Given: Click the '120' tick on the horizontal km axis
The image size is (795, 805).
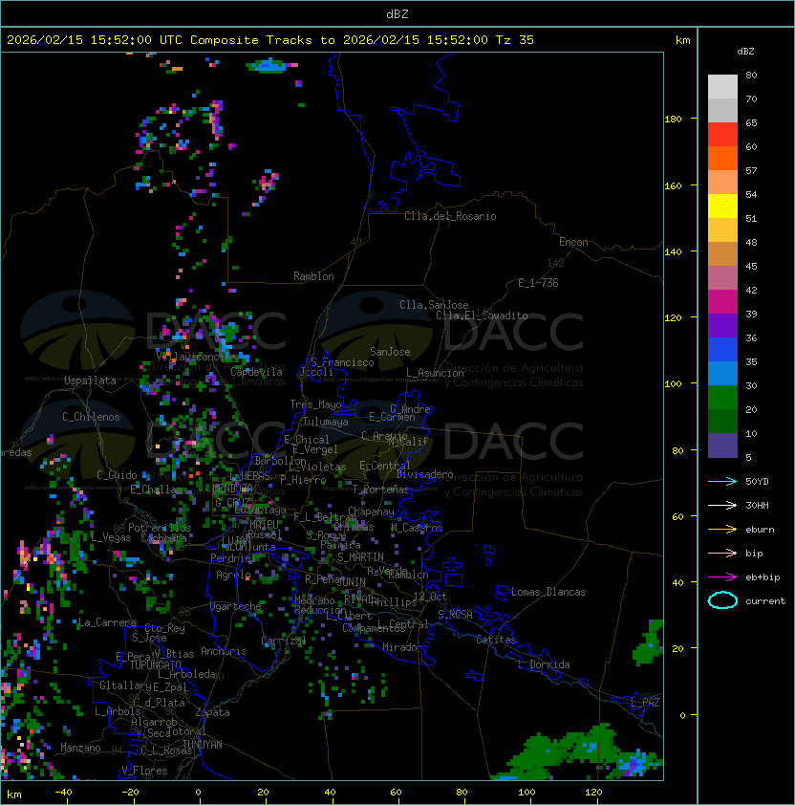Looking at the screenshot, I should click(593, 793).
